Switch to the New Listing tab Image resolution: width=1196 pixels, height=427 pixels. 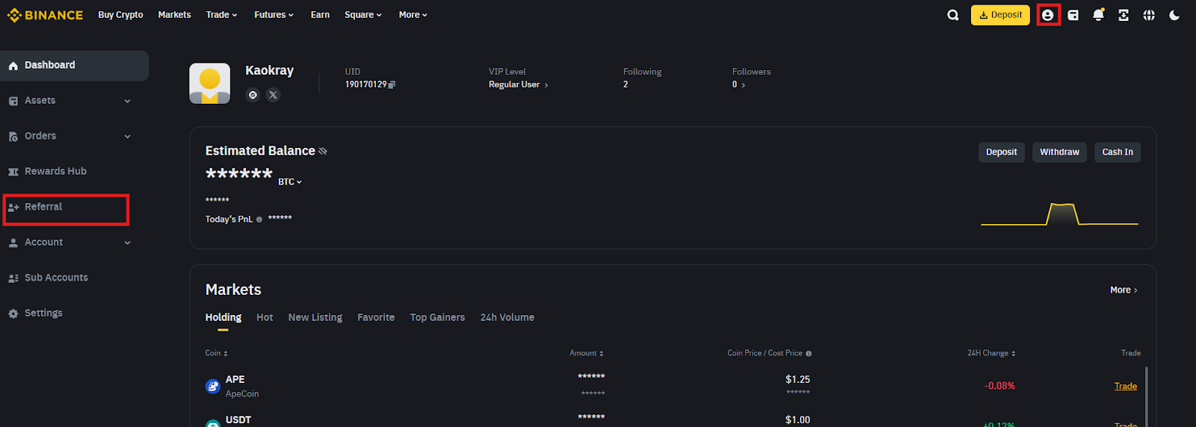pyautogui.click(x=315, y=318)
